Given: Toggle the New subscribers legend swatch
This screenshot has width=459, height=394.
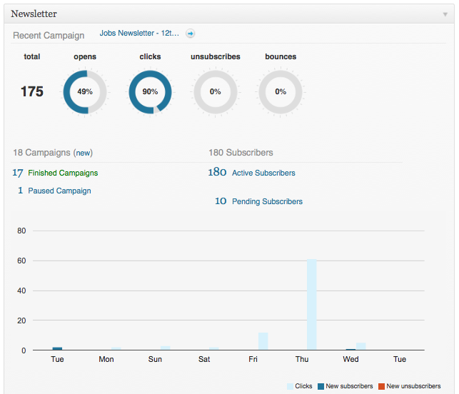Looking at the screenshot, I should coord(321,386).
